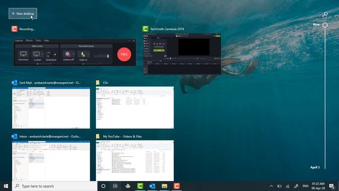Click the battery icon in system tray
The width and height of the screenshot is (339, 191).
point(279,186)
